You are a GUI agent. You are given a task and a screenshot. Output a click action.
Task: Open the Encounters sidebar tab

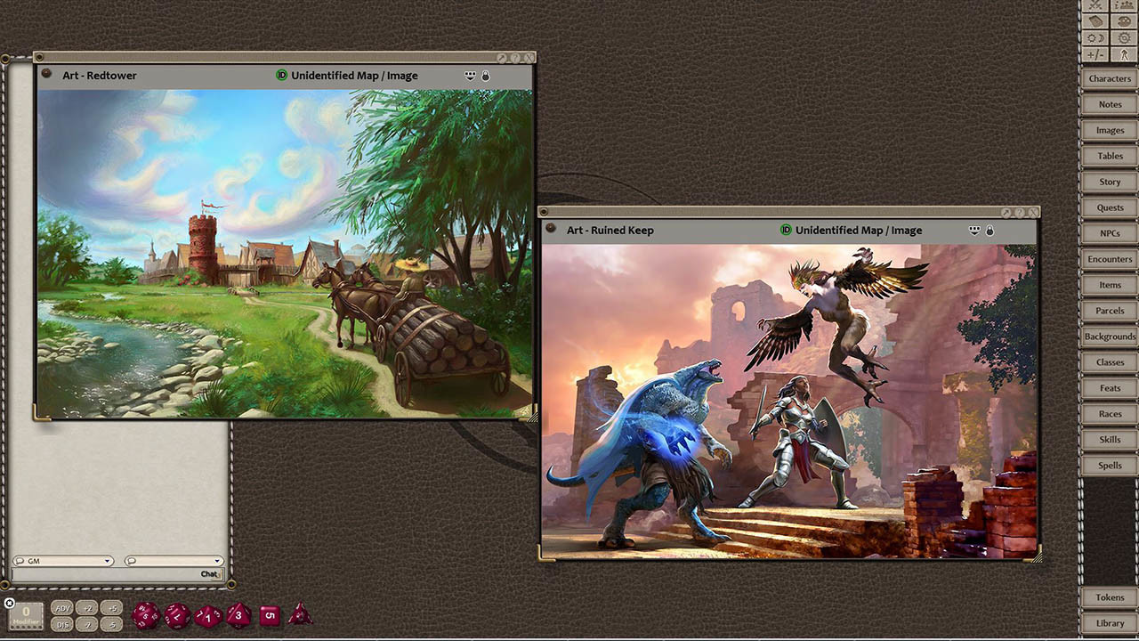pos(1110,259)
